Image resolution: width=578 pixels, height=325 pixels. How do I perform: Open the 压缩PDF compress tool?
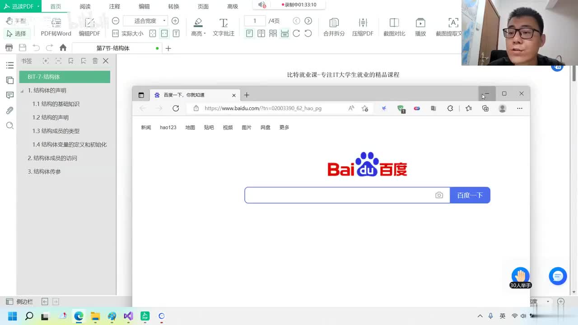point(363,27)
